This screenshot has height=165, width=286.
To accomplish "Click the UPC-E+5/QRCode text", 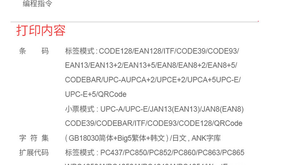I will [x=96, y=94].
